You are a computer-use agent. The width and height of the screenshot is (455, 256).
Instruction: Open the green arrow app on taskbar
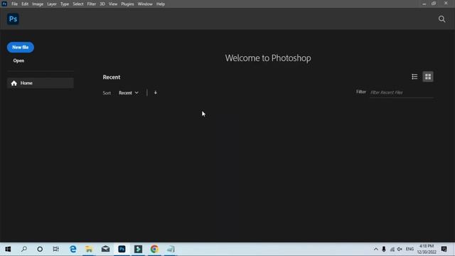[138, 249]
